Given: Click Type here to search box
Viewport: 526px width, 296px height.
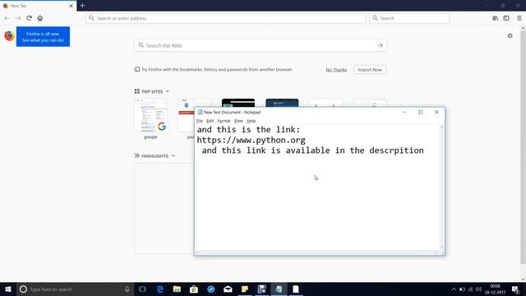Looking at the screenshot, I should coord(76,289).
